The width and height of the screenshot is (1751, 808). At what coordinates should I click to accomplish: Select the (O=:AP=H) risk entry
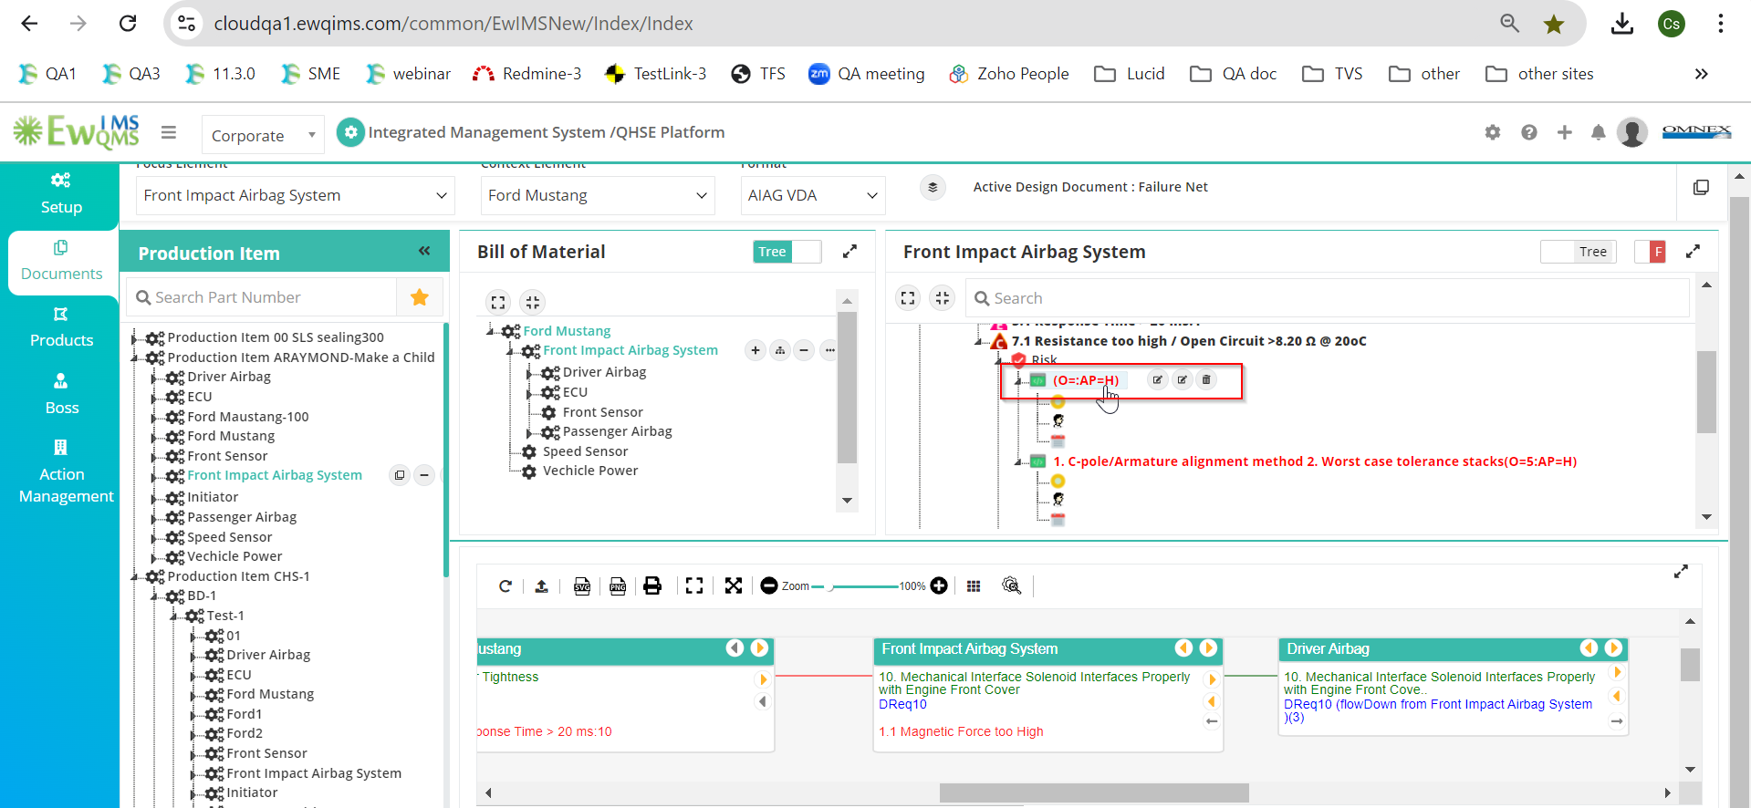(1086, 380)
